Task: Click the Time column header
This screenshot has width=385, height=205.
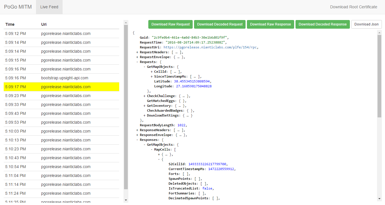Action: pos(10,24)
